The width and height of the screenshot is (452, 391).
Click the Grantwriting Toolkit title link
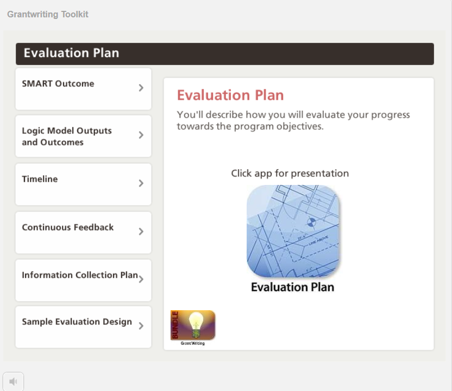click(x=48, y=14)
